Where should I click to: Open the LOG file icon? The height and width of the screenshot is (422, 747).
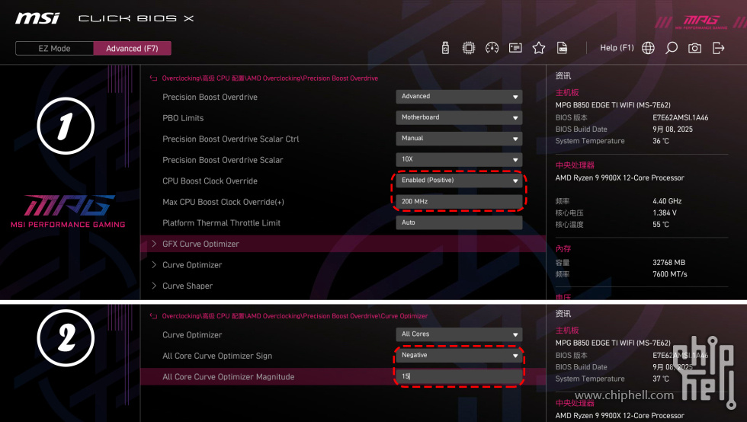[x=563, y=48]
